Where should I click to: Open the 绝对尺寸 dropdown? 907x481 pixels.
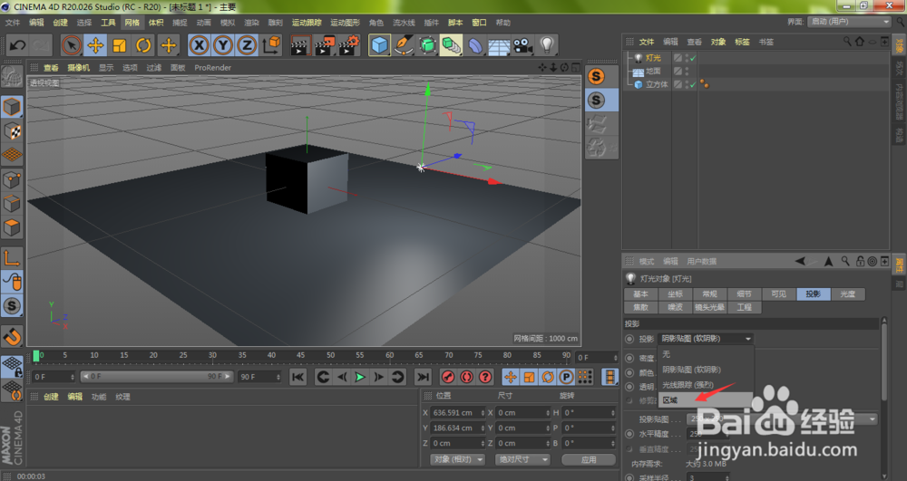pyautogui.click(x=523, y=459)
